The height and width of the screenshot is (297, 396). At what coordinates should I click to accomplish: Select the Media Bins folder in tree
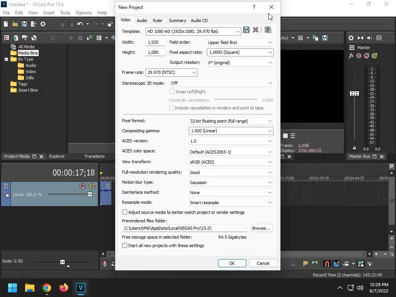point(24,53)
